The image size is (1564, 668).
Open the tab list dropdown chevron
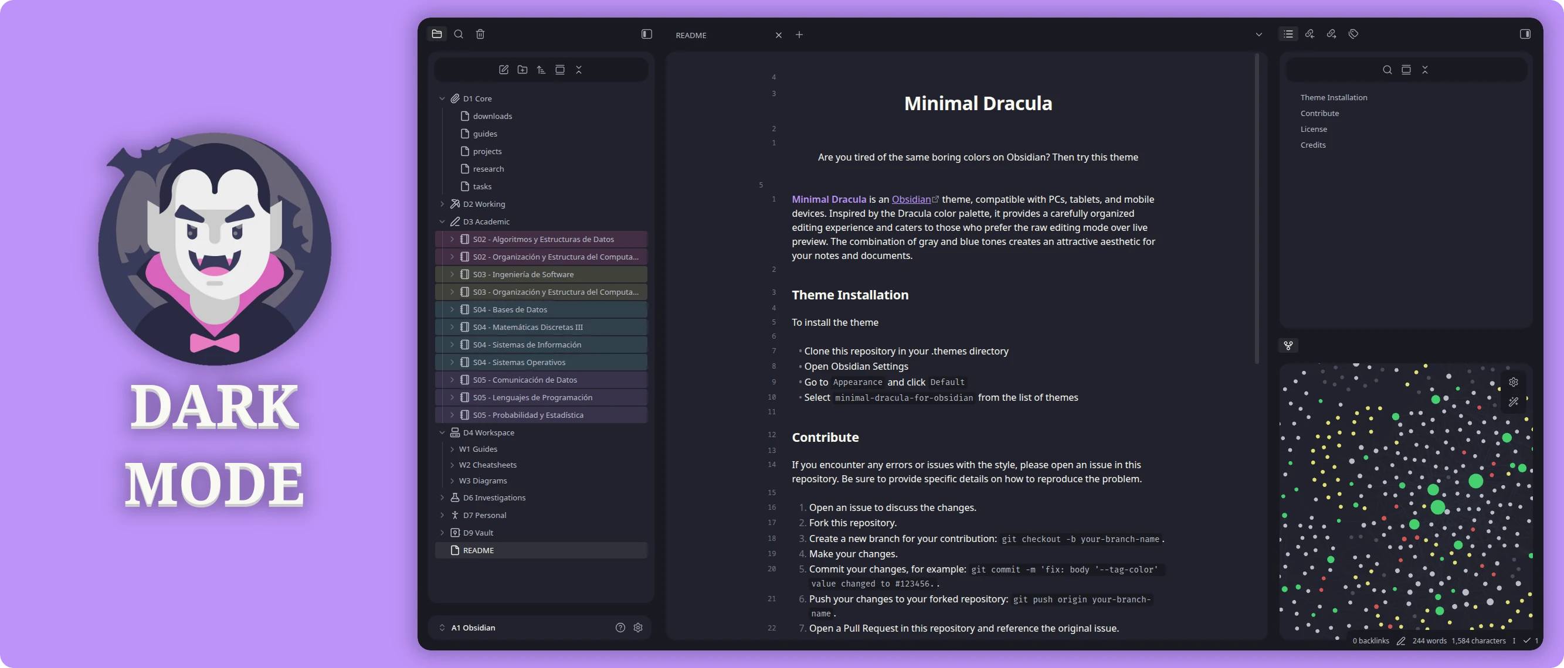(x=1258, y=35)
